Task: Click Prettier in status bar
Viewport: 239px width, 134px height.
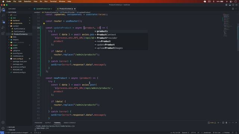Action: [226, 133]
